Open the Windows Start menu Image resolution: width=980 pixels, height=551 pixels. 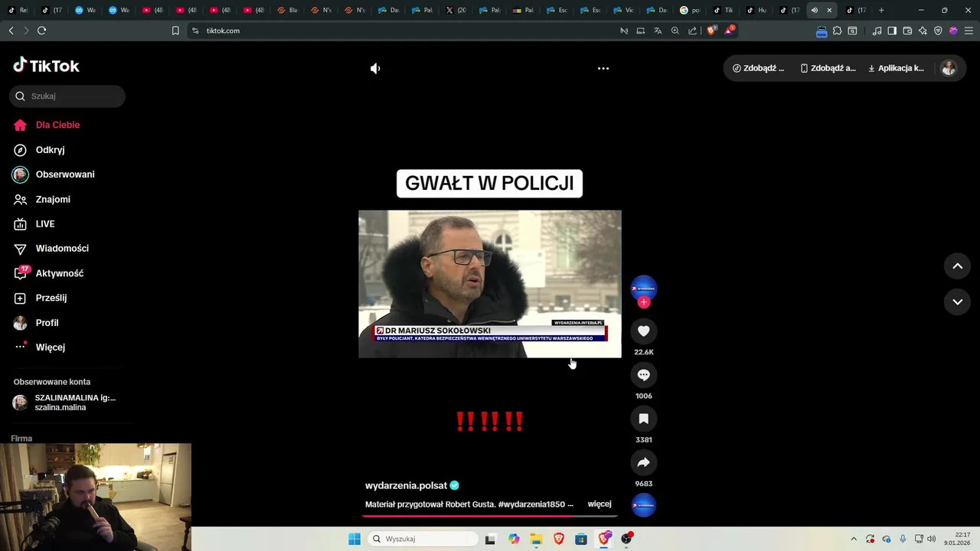coord(354,539)
